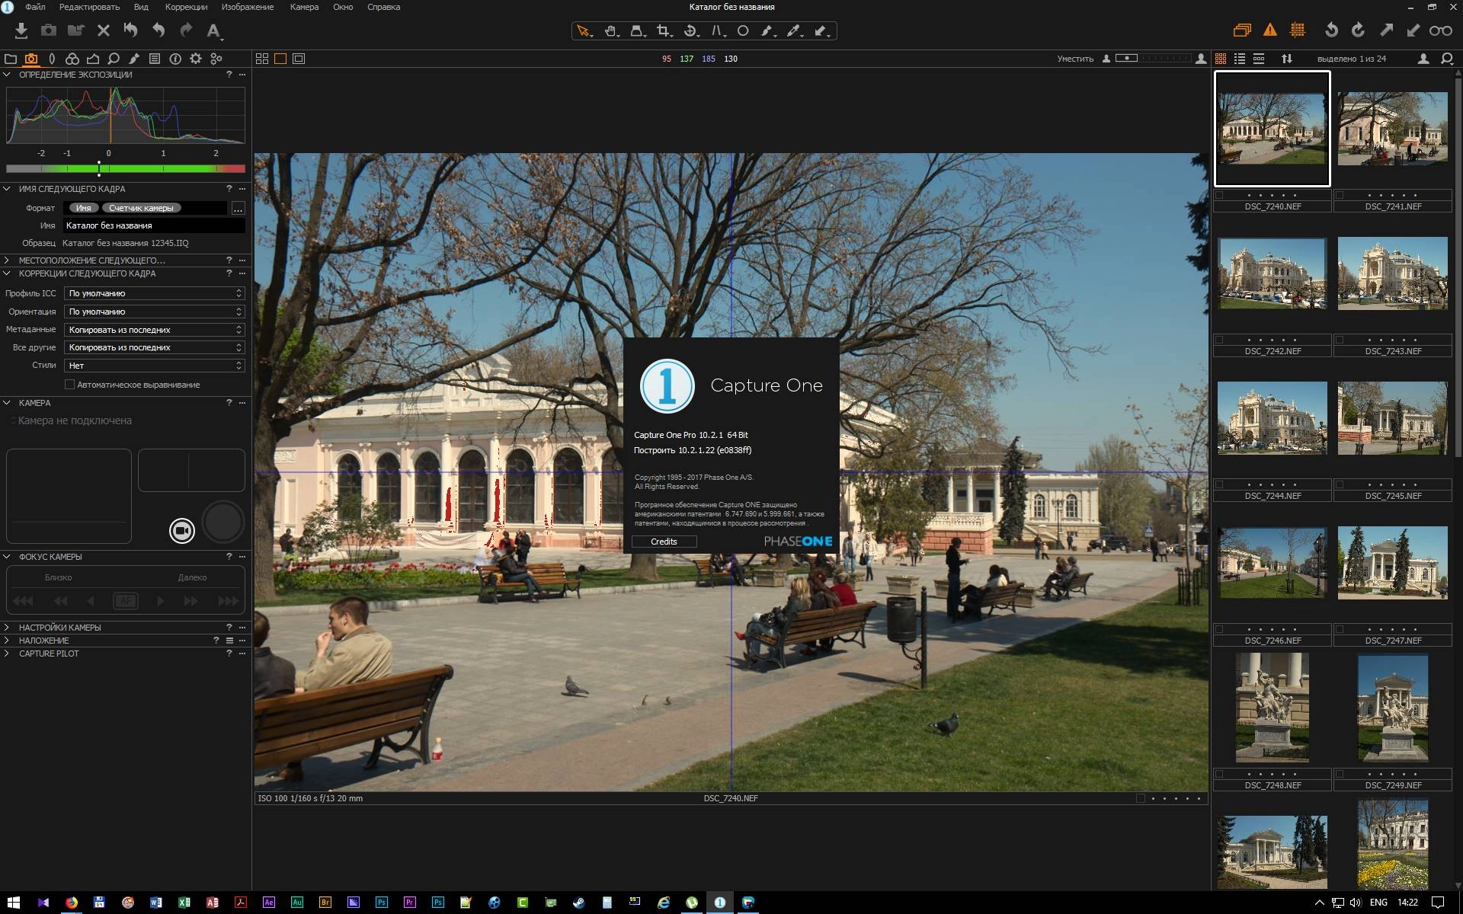The image size is (1463, 914).
Task: Open the Коррекции menu
Action: [x=186, y=7]
